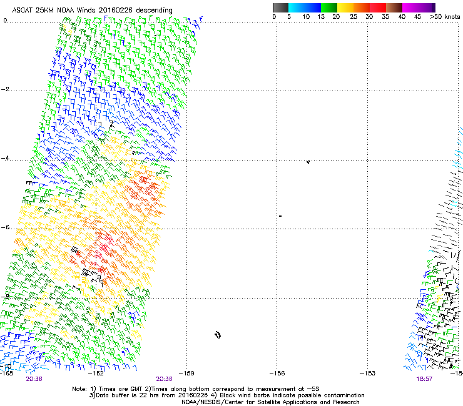Screen dimensions: 463x406
Task: Click the yellow 20-25 knots legend segment
Action: click(x=345, y=7)
